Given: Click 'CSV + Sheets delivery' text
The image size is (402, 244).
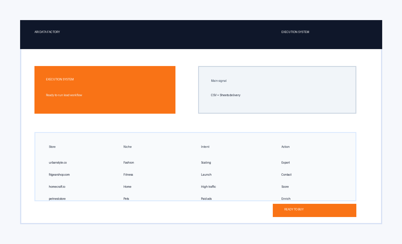Looking at the screenshot, I should 226,95.
